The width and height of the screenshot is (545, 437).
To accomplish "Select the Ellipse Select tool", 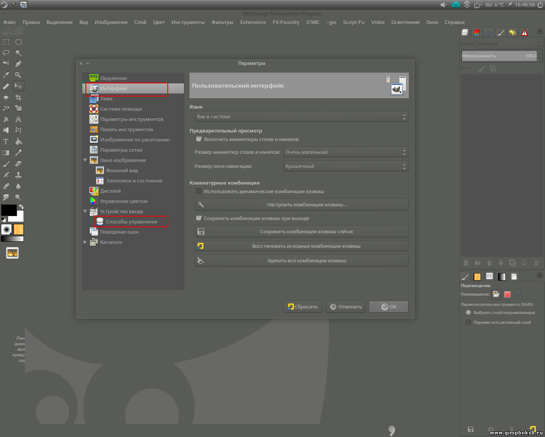I will click(18, 42).
